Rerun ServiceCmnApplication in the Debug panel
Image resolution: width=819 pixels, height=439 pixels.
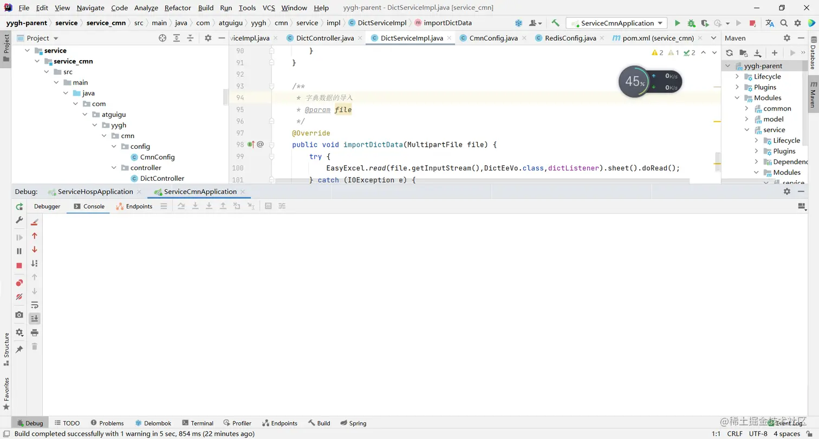[19, 207]
